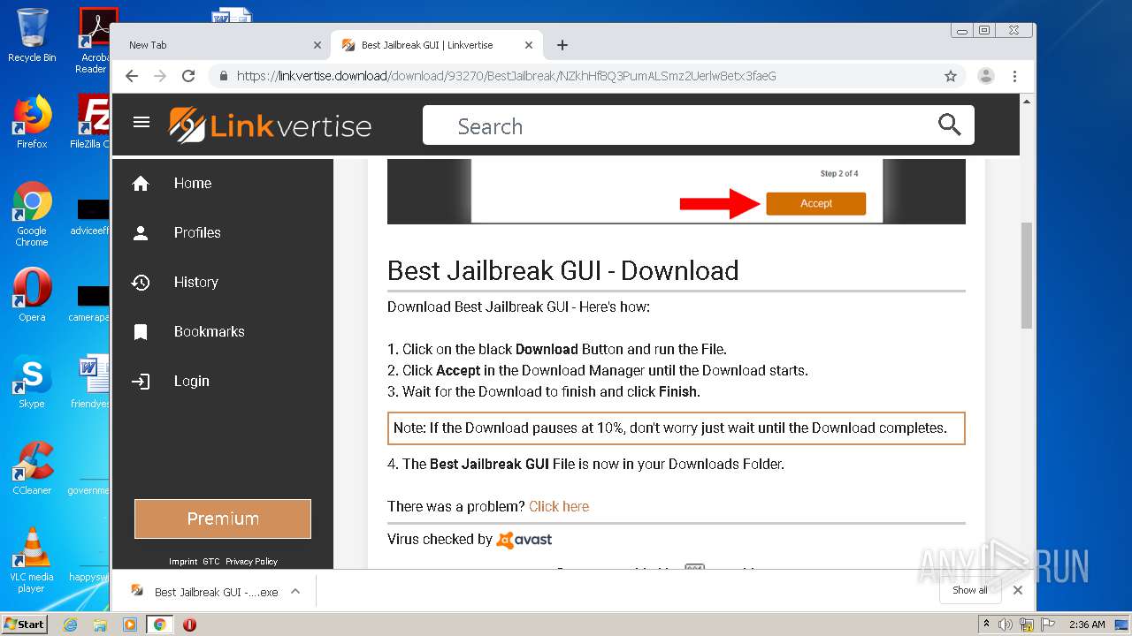
Task: Click the search magnifier icon
Action: pos(949,125)
